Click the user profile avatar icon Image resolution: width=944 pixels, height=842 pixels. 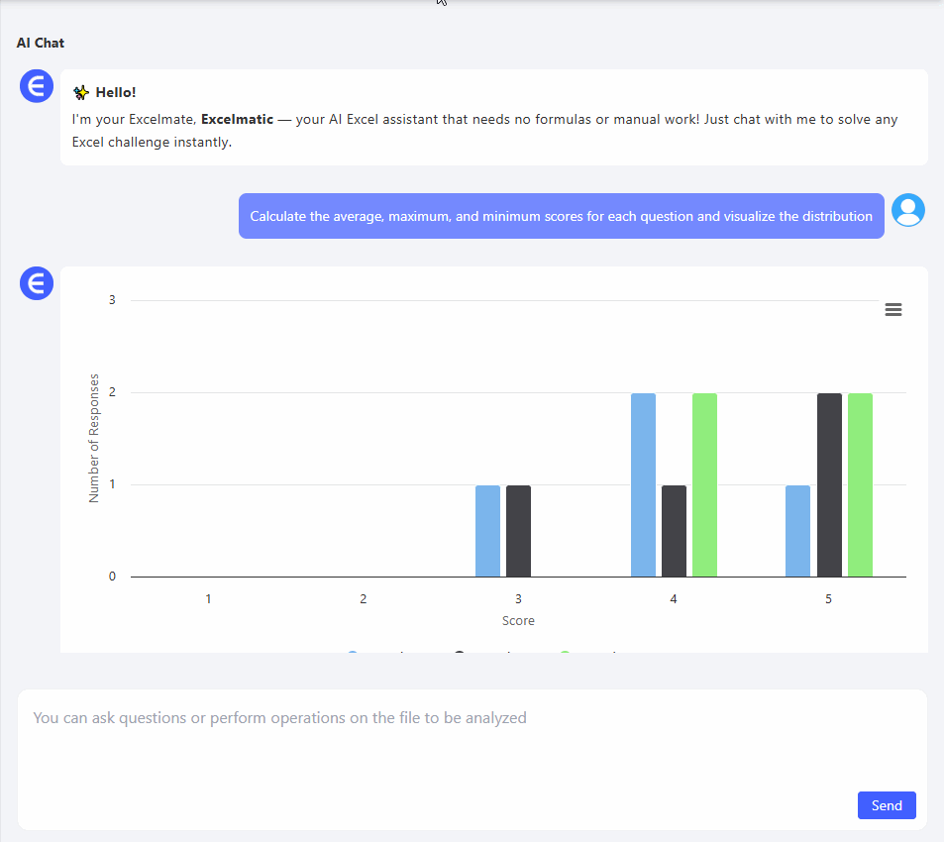907,210
